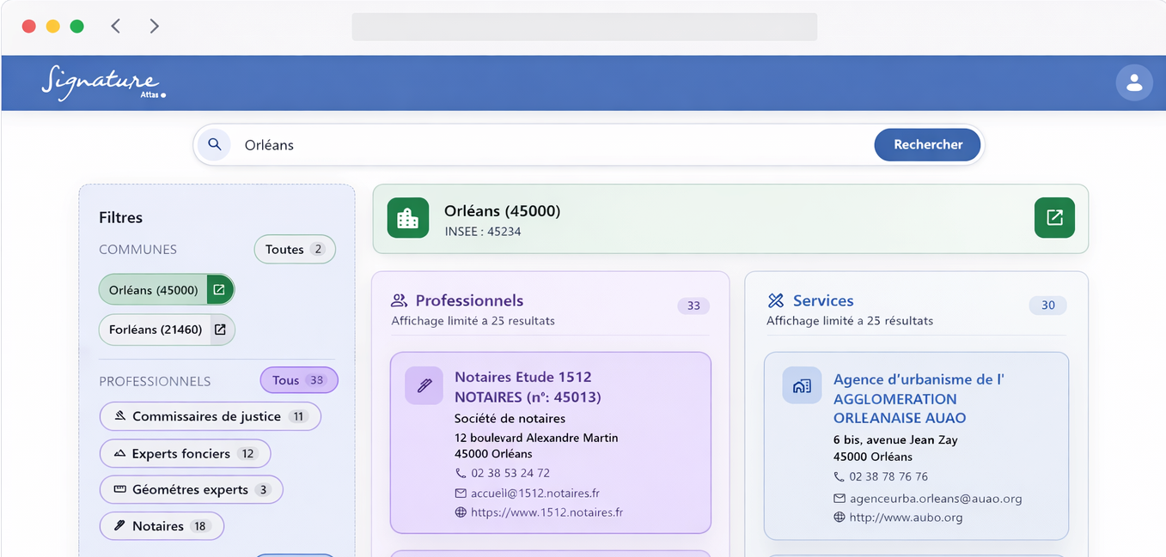This screenshot has width=1166, height=557.
Task: Toggle the Experts fonciers filter
Action: coord(185,453)
